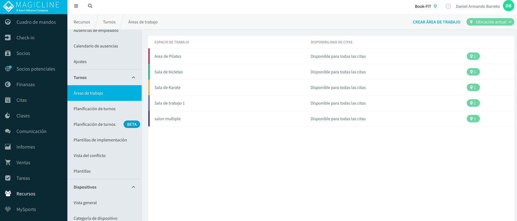Click the search magnifier icon
Viewport: 517px width, 221px height.
click(x=90, y=6)
